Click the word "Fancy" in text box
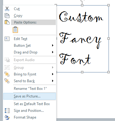This screenshot has height=121, width=115. (80, 41)
